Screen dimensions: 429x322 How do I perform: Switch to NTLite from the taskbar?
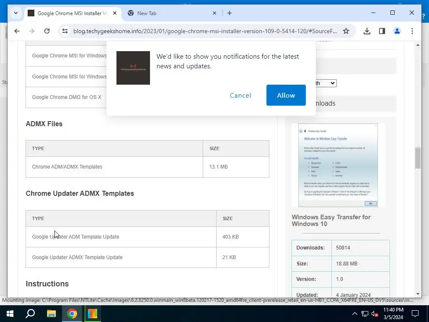[92, 314]
